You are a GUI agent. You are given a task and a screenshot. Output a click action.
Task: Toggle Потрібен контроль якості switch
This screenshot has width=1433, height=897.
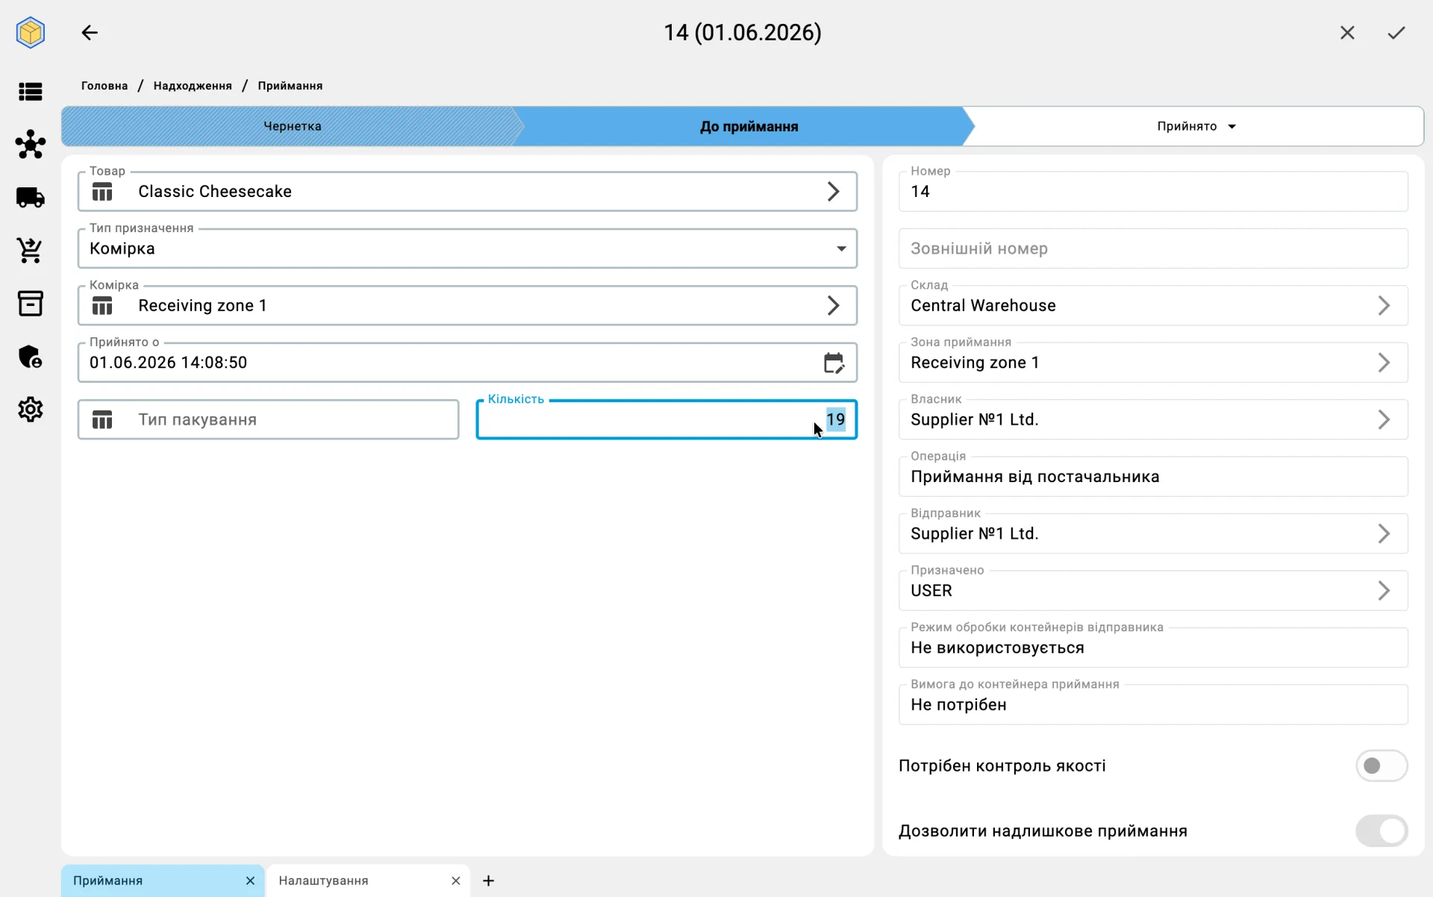coord(1382,766)
